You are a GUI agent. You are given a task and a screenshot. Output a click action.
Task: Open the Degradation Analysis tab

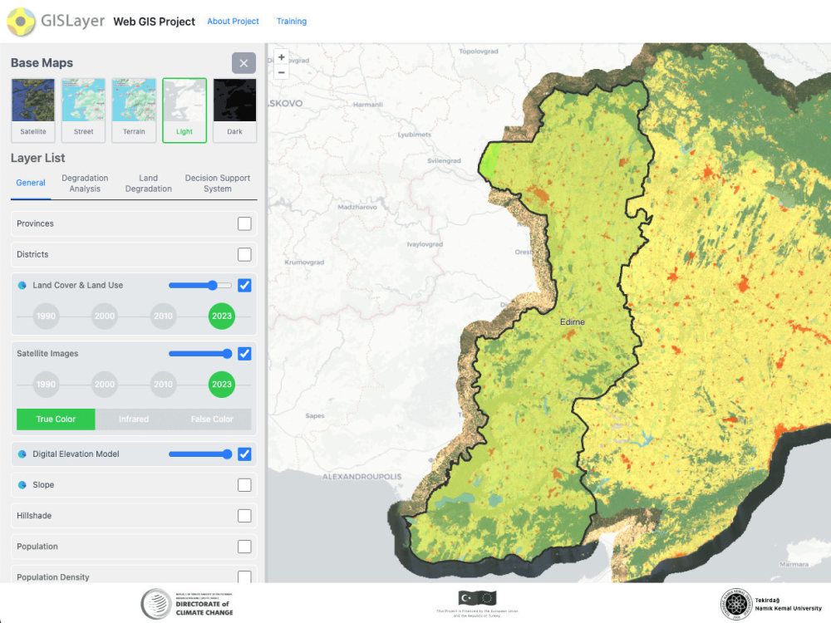85,184
